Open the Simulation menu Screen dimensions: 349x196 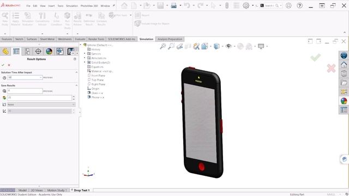click(x=72, y=6)
